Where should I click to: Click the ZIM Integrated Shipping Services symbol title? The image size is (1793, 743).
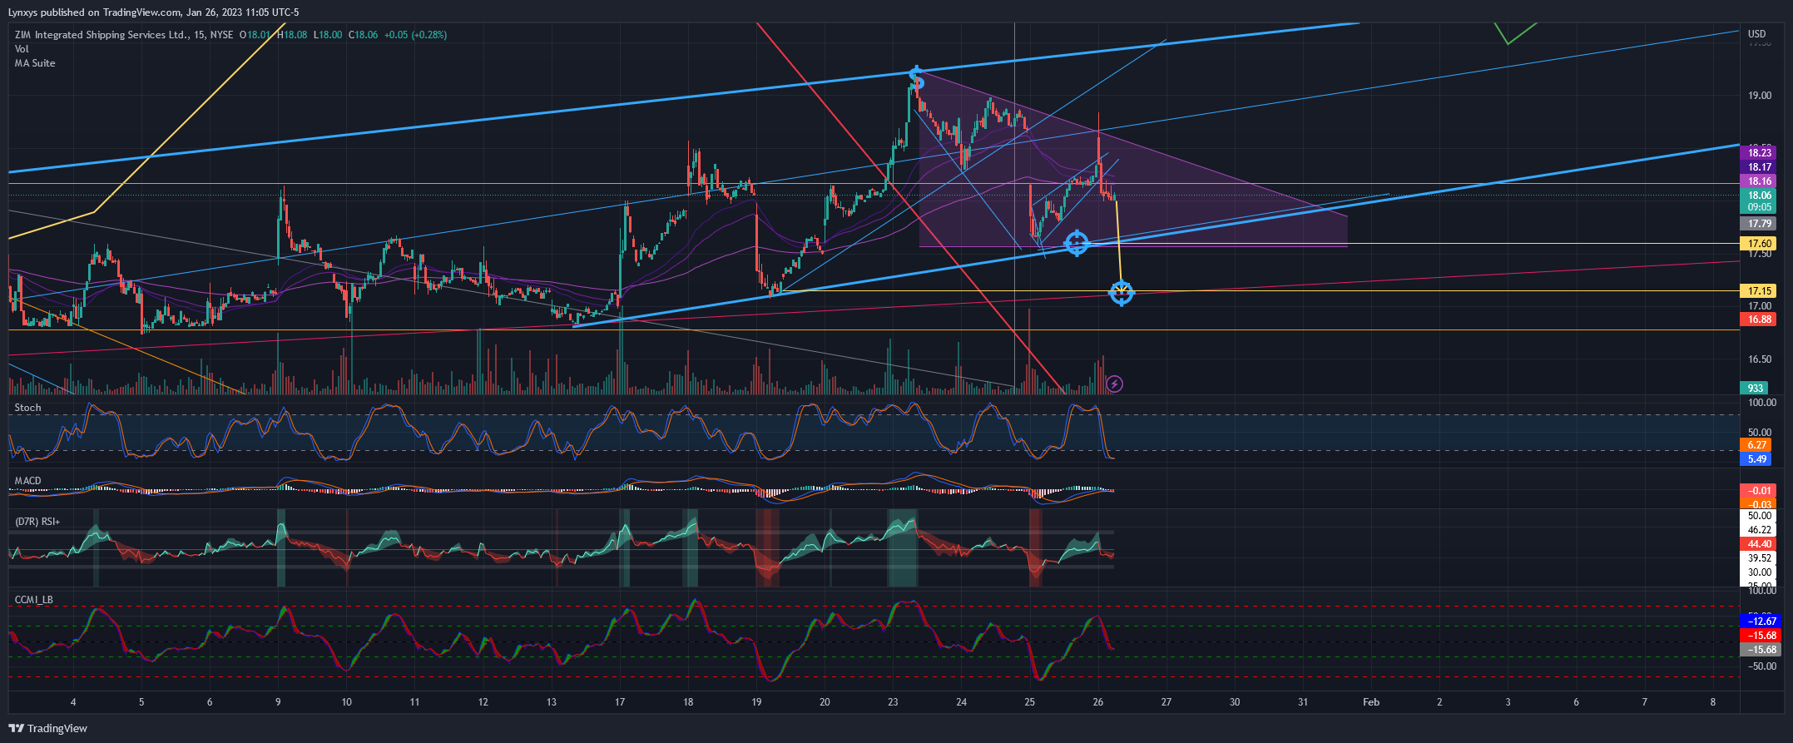coord(101,35)
